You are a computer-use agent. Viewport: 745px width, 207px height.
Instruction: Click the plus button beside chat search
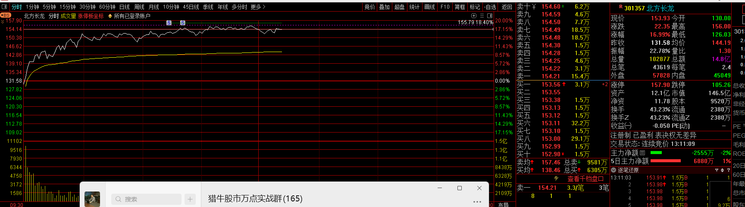(190, 199)
